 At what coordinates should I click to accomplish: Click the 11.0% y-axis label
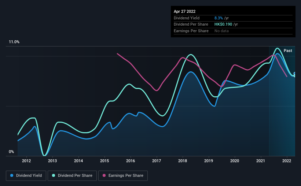(x=14, y=42)
